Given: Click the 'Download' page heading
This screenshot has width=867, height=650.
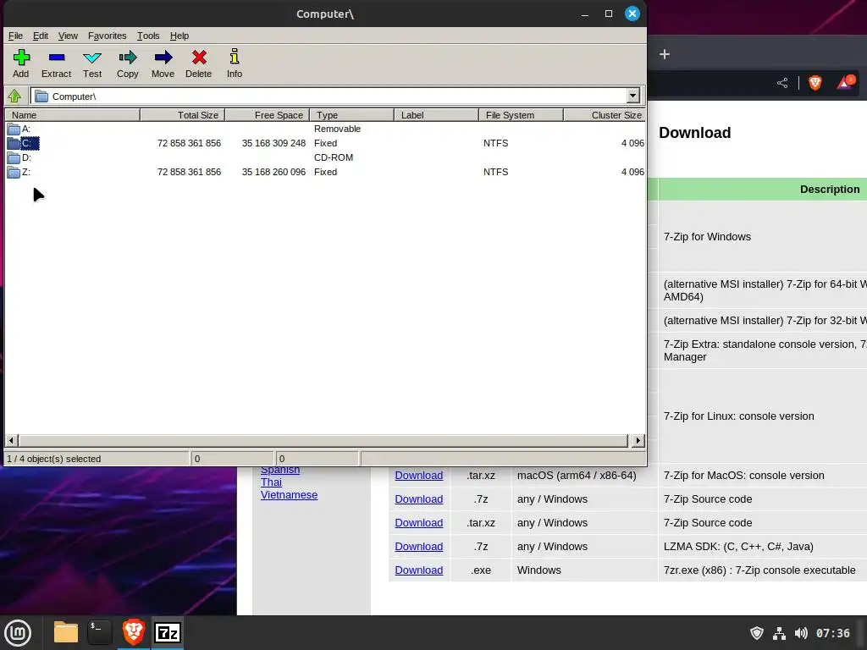Looking at the screenshot, I should pos(694,133).
